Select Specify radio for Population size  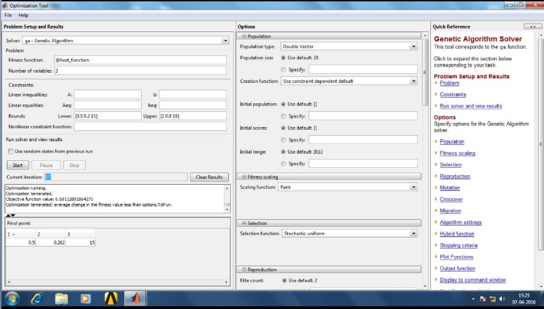283,69
